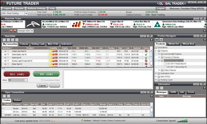Click the blocked status icon for Cotton No2 Mar10
This screenshot has width=207, height=124.
click(x=146, y=51)
